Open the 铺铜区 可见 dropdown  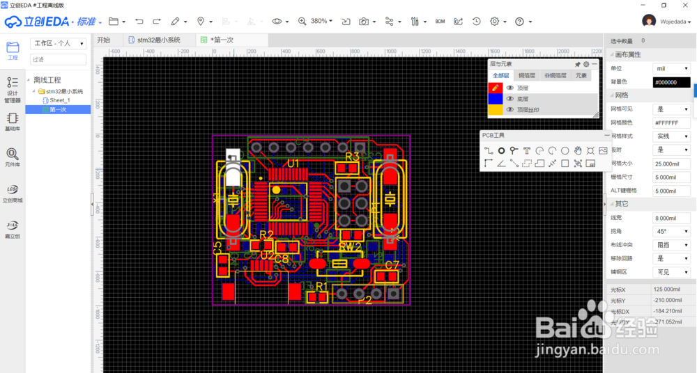click(671, 272)
